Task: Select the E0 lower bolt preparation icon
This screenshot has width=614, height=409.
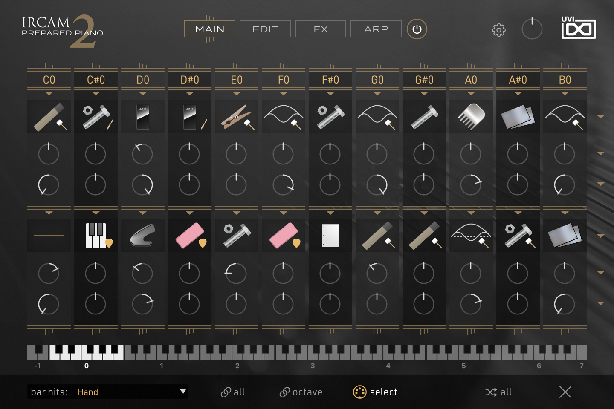Action: [237, 236]
